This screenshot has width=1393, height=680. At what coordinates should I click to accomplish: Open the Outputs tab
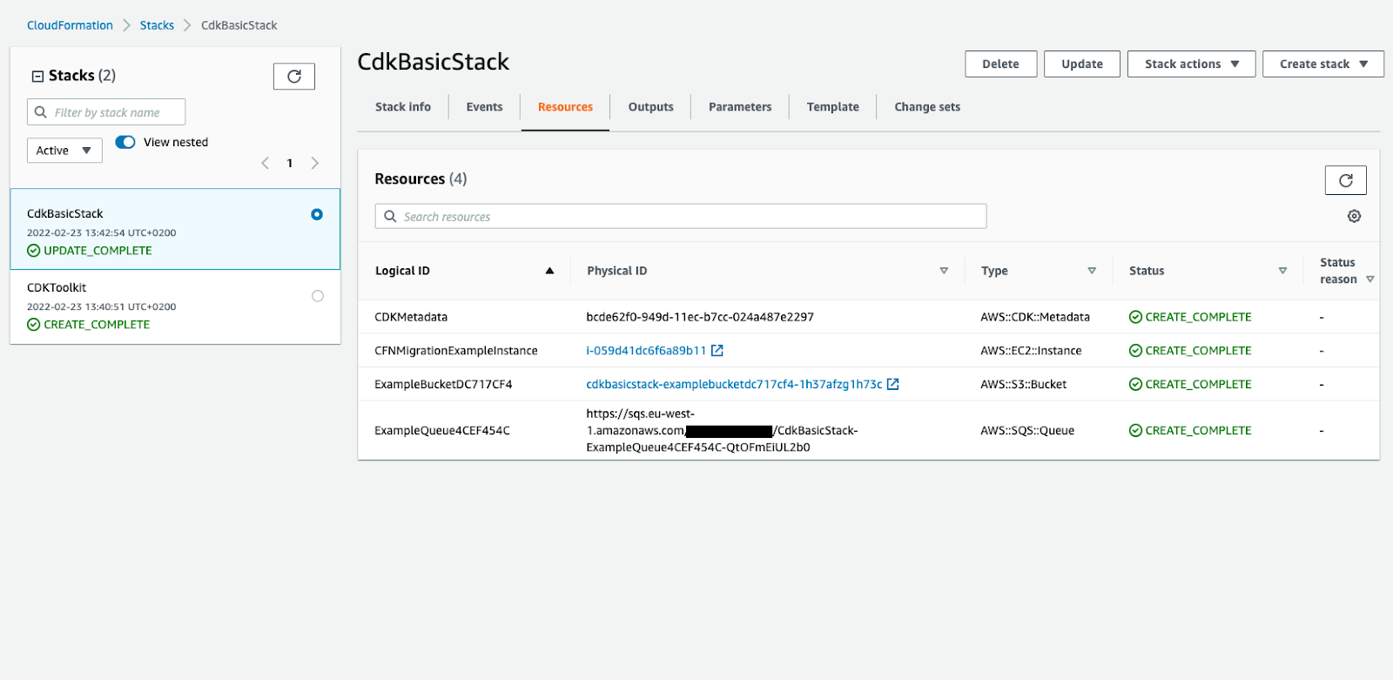[x=651, y=107]
